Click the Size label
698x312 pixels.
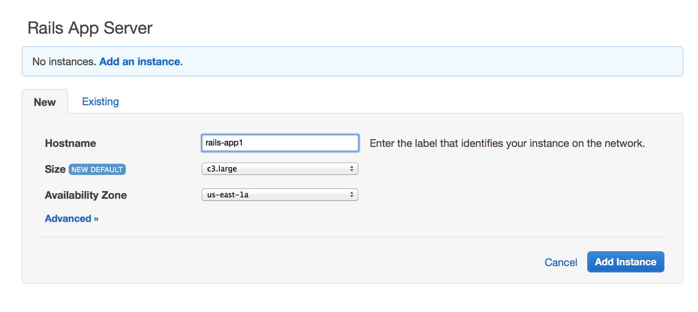[55, 169]
